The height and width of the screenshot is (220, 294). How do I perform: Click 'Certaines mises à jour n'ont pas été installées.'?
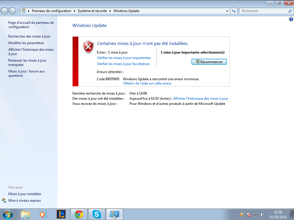[143, 44]
